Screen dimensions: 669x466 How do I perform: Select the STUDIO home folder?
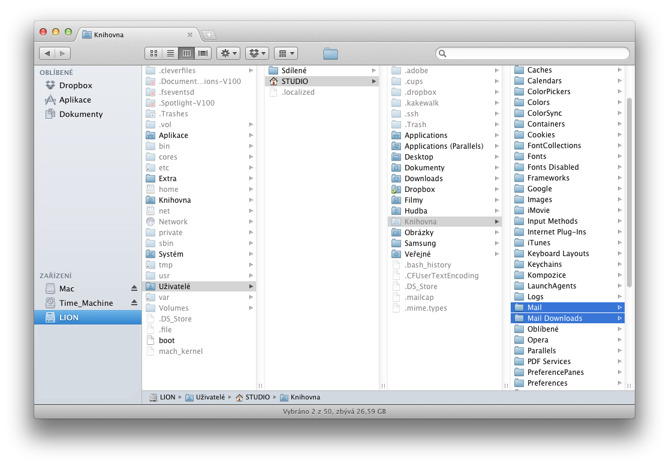294,82
